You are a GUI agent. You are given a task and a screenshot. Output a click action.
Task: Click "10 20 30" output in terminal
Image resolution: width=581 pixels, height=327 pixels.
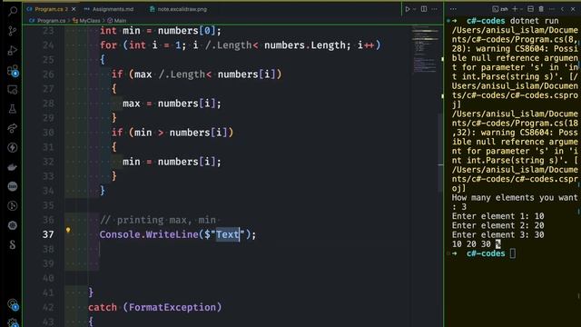tap(471, 244)
